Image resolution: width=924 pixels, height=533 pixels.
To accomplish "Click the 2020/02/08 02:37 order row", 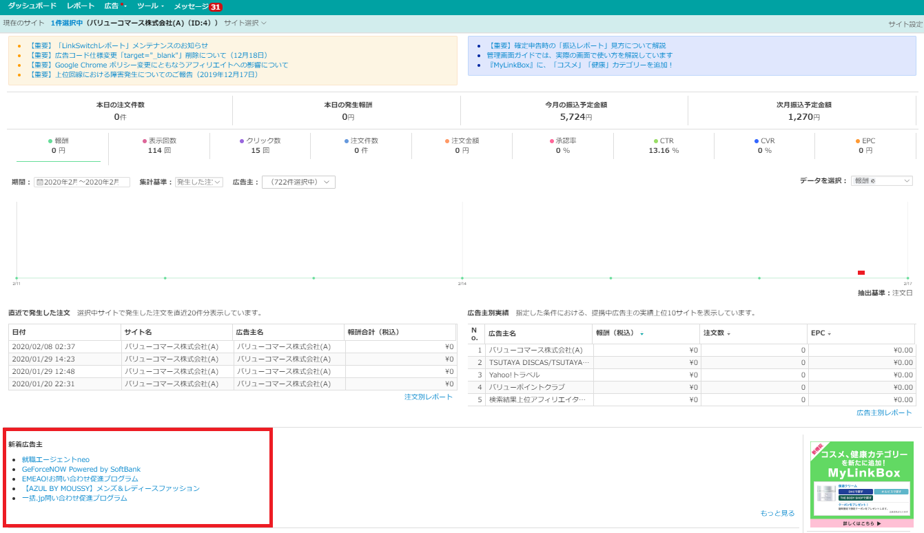I will click(232, 347).
